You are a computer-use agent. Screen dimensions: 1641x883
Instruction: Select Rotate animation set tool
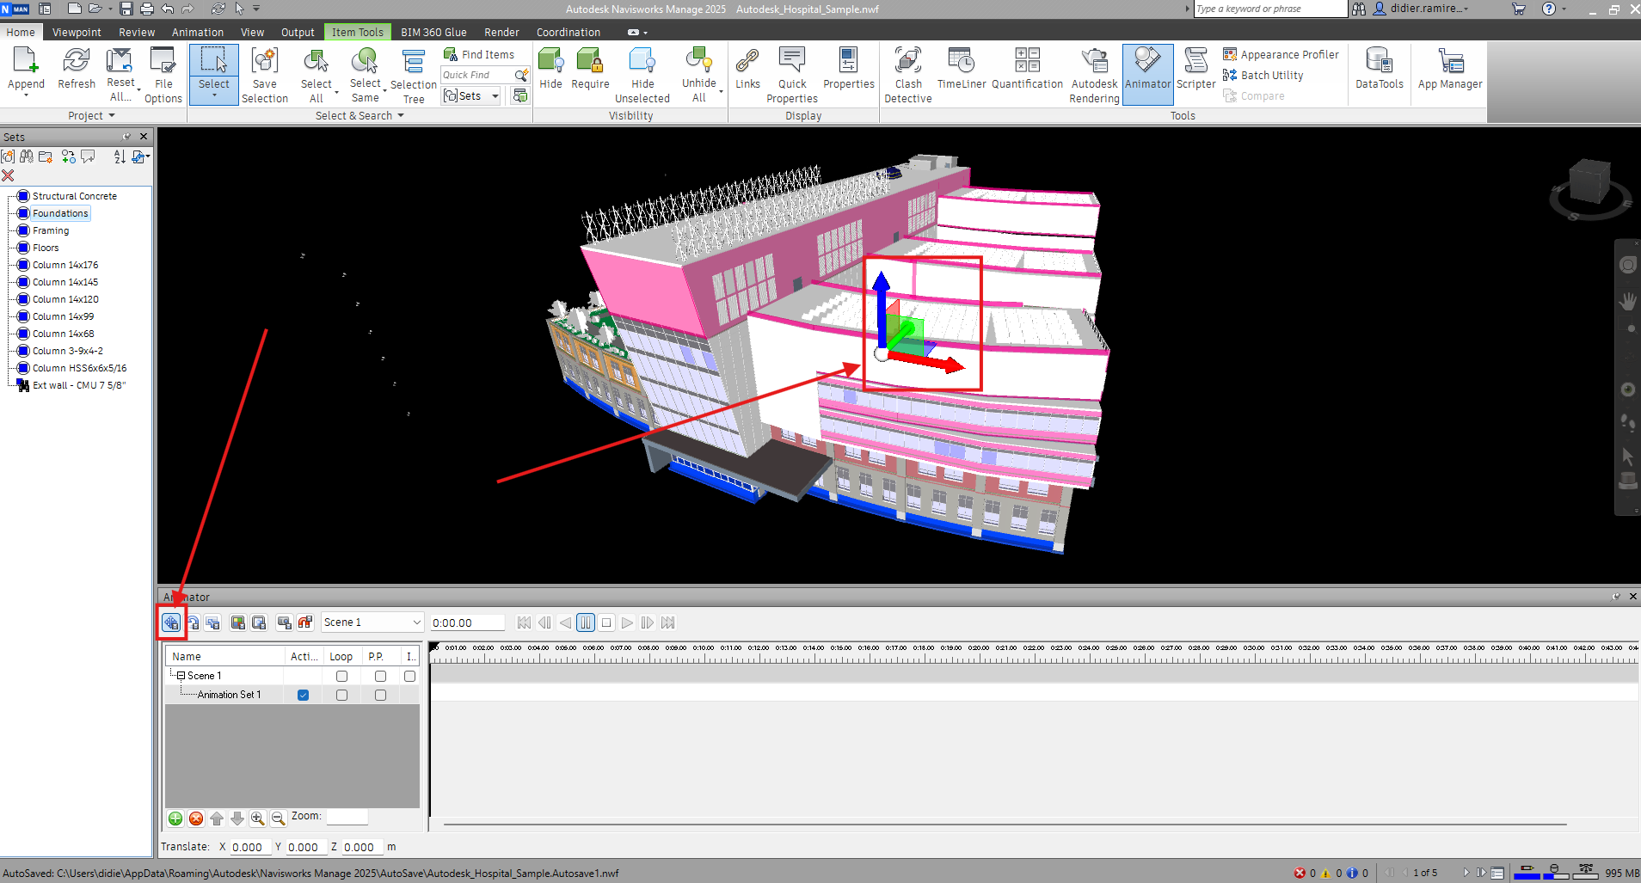click(x=193, y=622)
